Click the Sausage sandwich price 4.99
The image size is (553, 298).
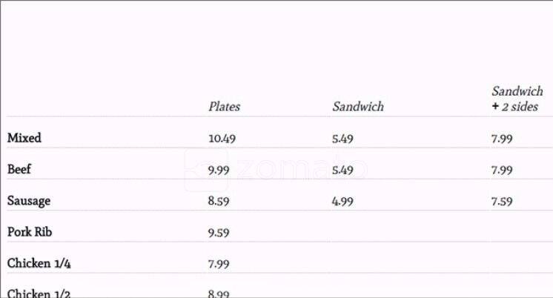point(343,201)
